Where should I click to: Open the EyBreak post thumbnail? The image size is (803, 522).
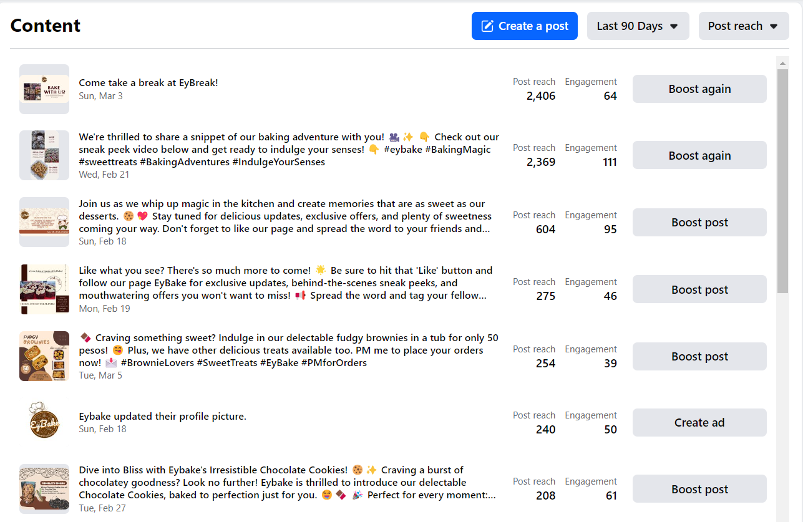44,89
